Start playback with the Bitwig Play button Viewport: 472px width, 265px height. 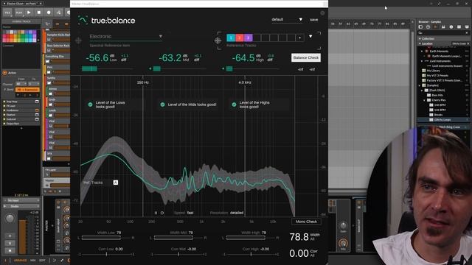(x=29, y=13)
